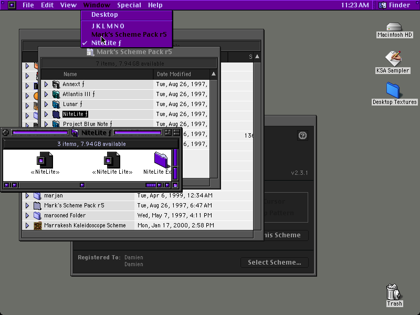Expand the marooned Folder row

click(x=27, y=215)
